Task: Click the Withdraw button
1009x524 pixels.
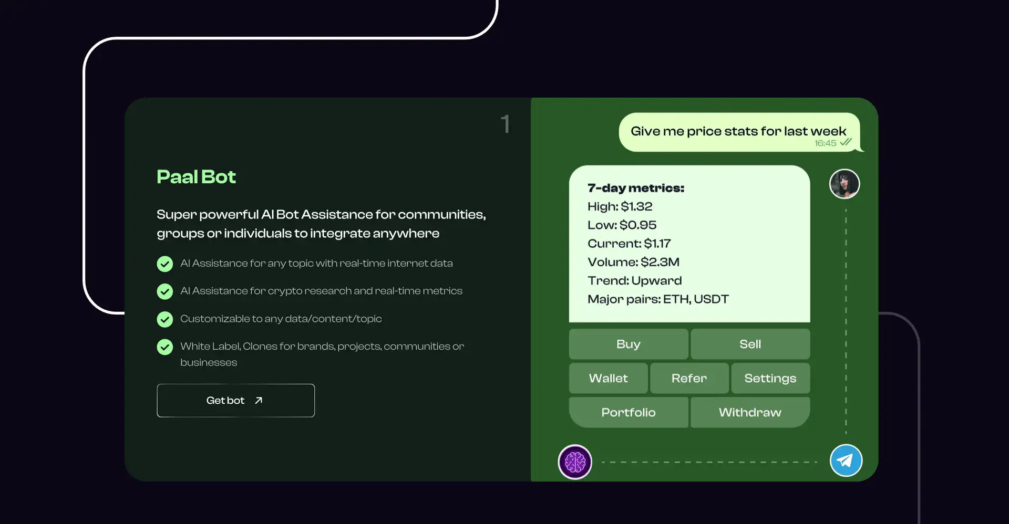Action: coord(750,412)
